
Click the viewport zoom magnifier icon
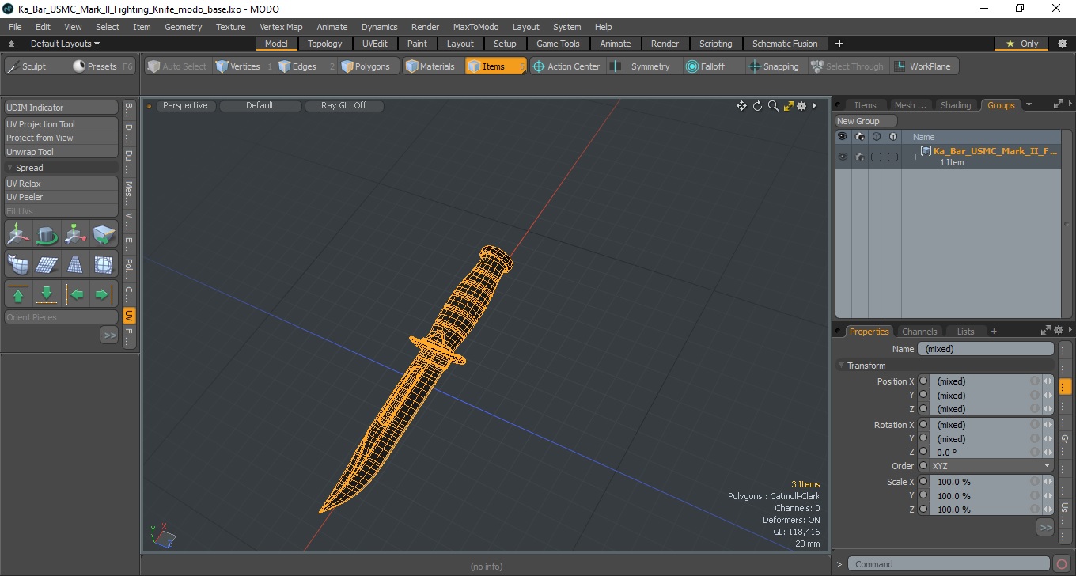(x=773, y=106)
